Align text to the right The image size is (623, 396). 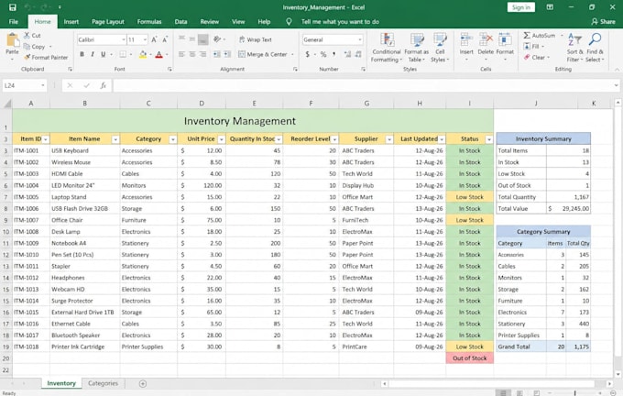(203, 54)
